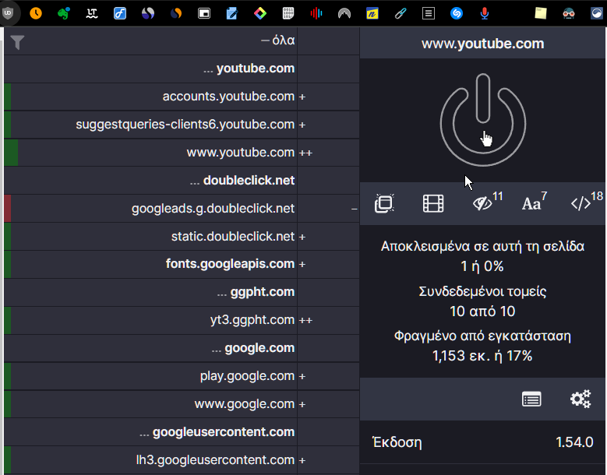The width and height of the screenshot is (607, 475).
Task: Open the uBlock dashboard gears icon
Action: click(581, 399)
